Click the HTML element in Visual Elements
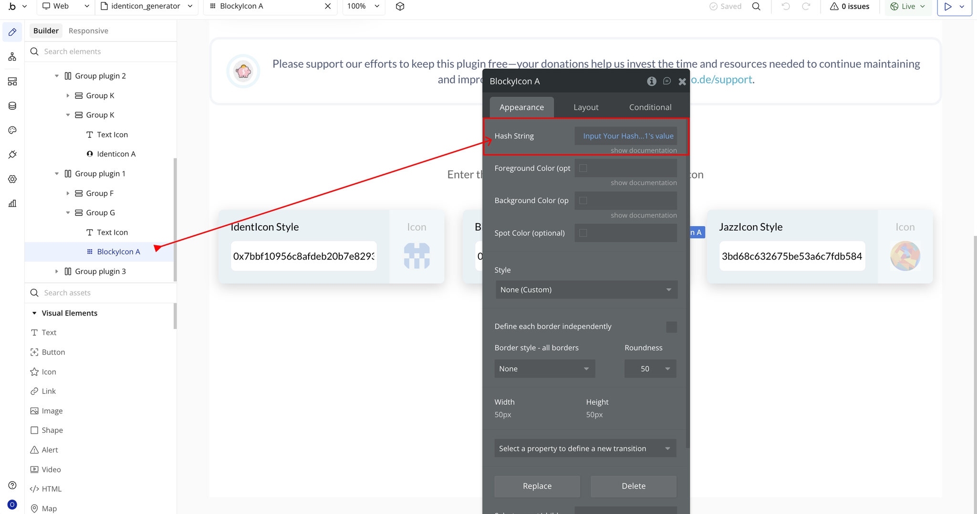977x514 pixels. coord(46,489)
